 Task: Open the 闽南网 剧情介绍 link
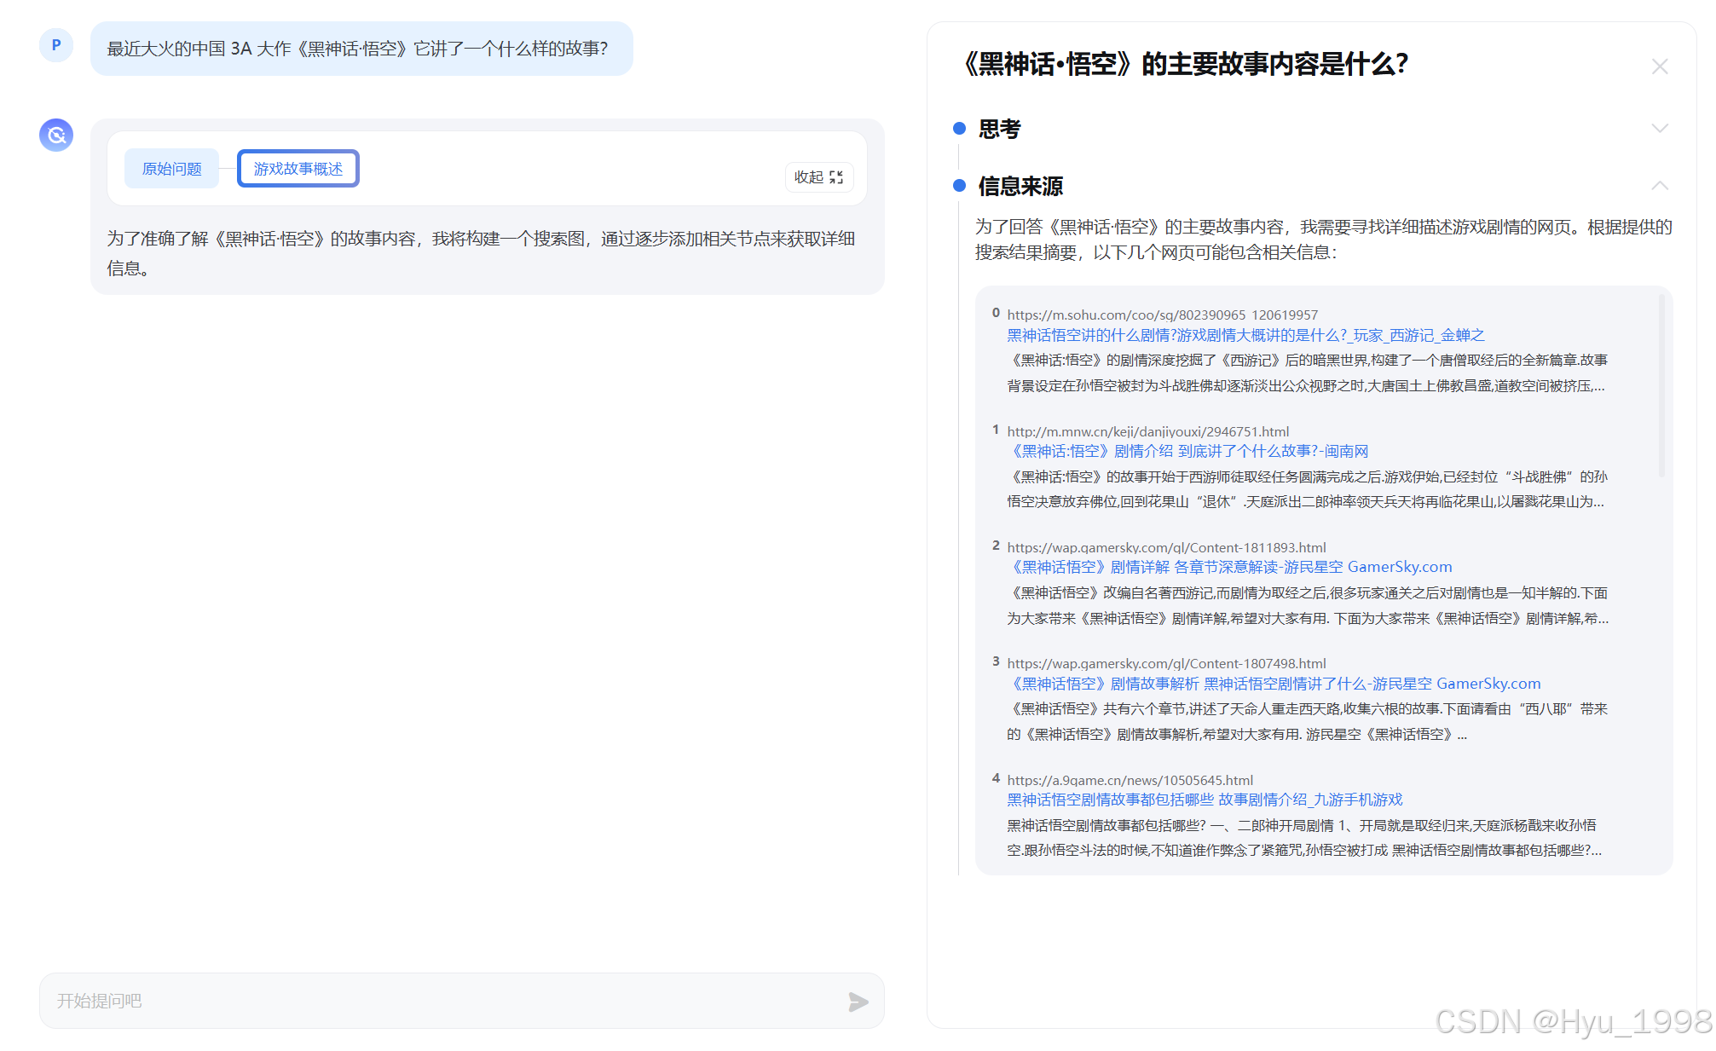[x=1190, y=451]
